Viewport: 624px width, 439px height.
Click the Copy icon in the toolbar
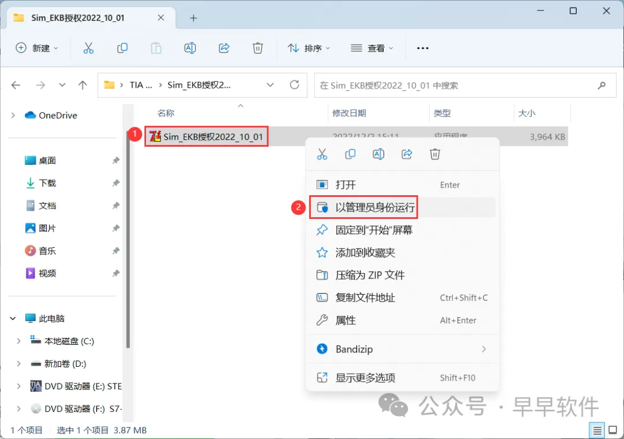[x=122, y=48]
